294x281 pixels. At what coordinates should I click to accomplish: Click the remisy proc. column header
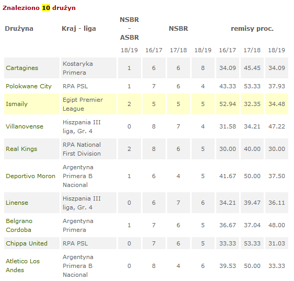pos(252,29)
